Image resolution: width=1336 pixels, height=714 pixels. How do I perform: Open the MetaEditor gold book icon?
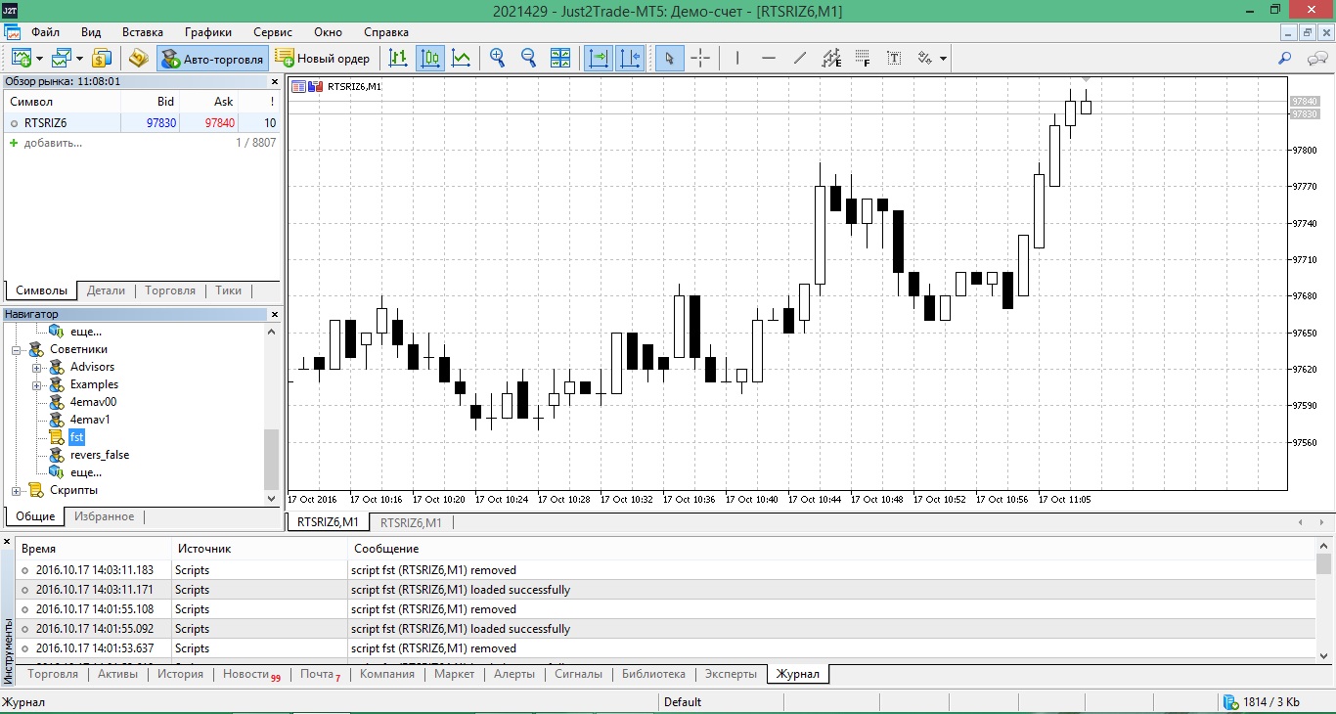pyautogui.click(x=139, y=58)
